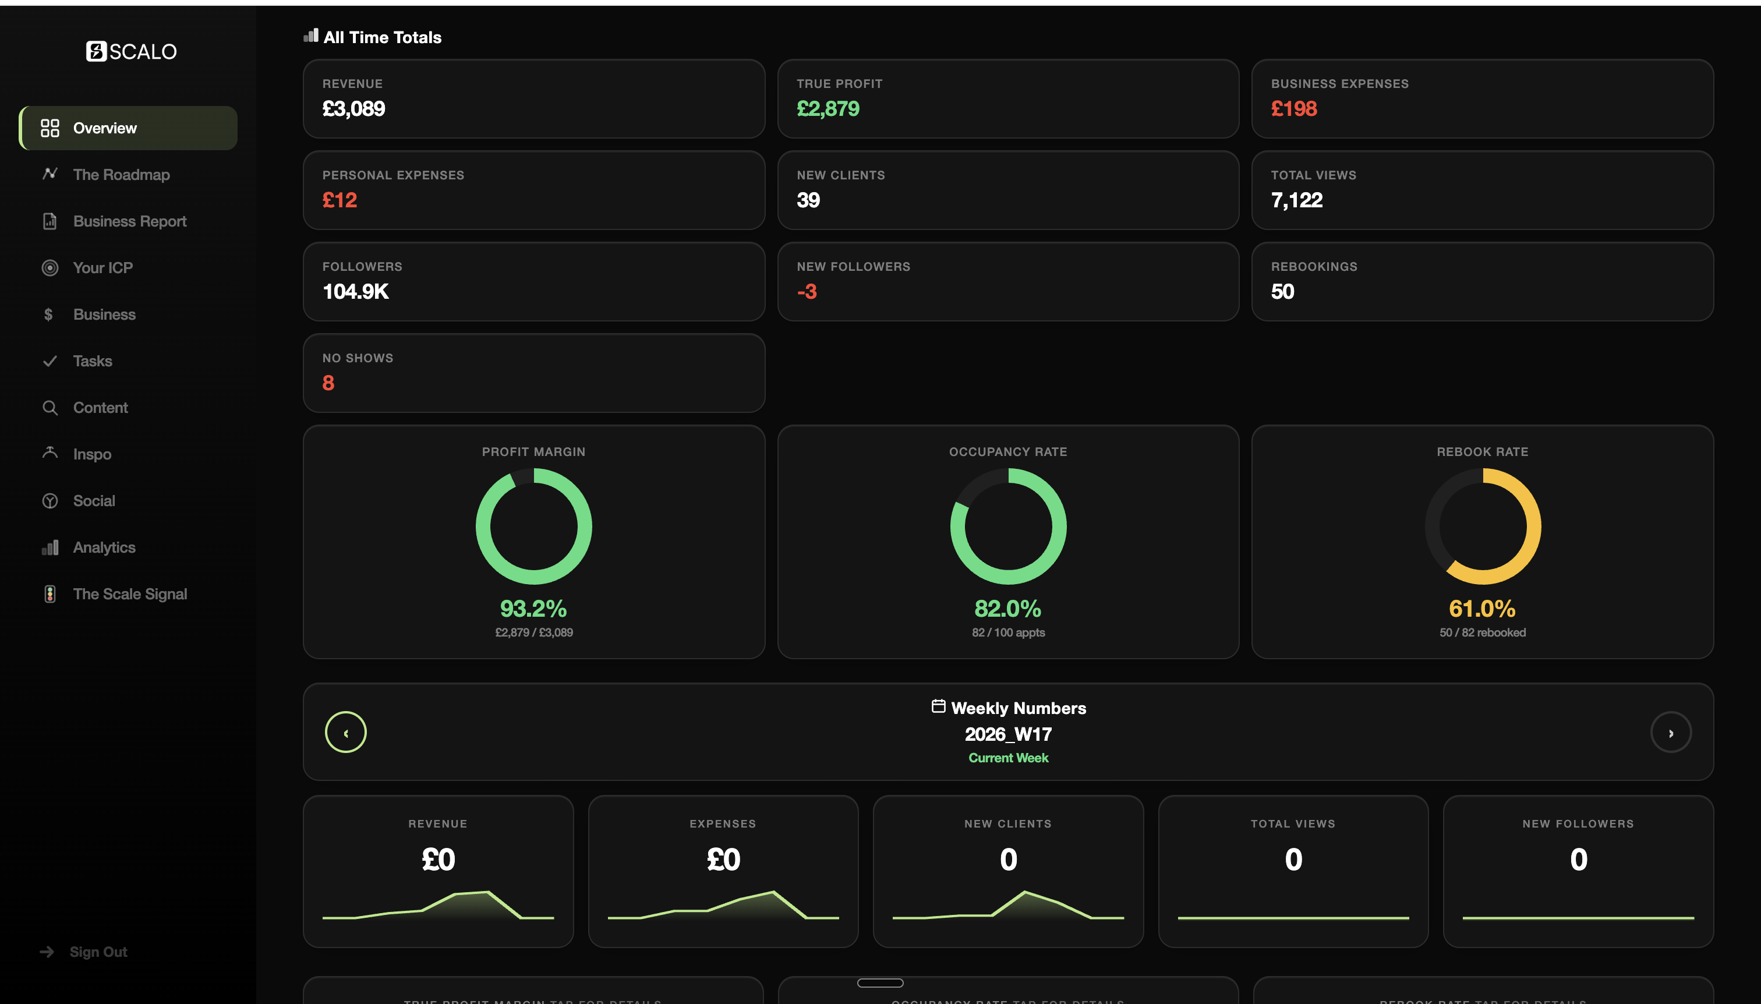Screen dimensions: 1761x1004
Task: Click the calendar icon beside Weekly Numbers
Action: [x=938, y=706]
